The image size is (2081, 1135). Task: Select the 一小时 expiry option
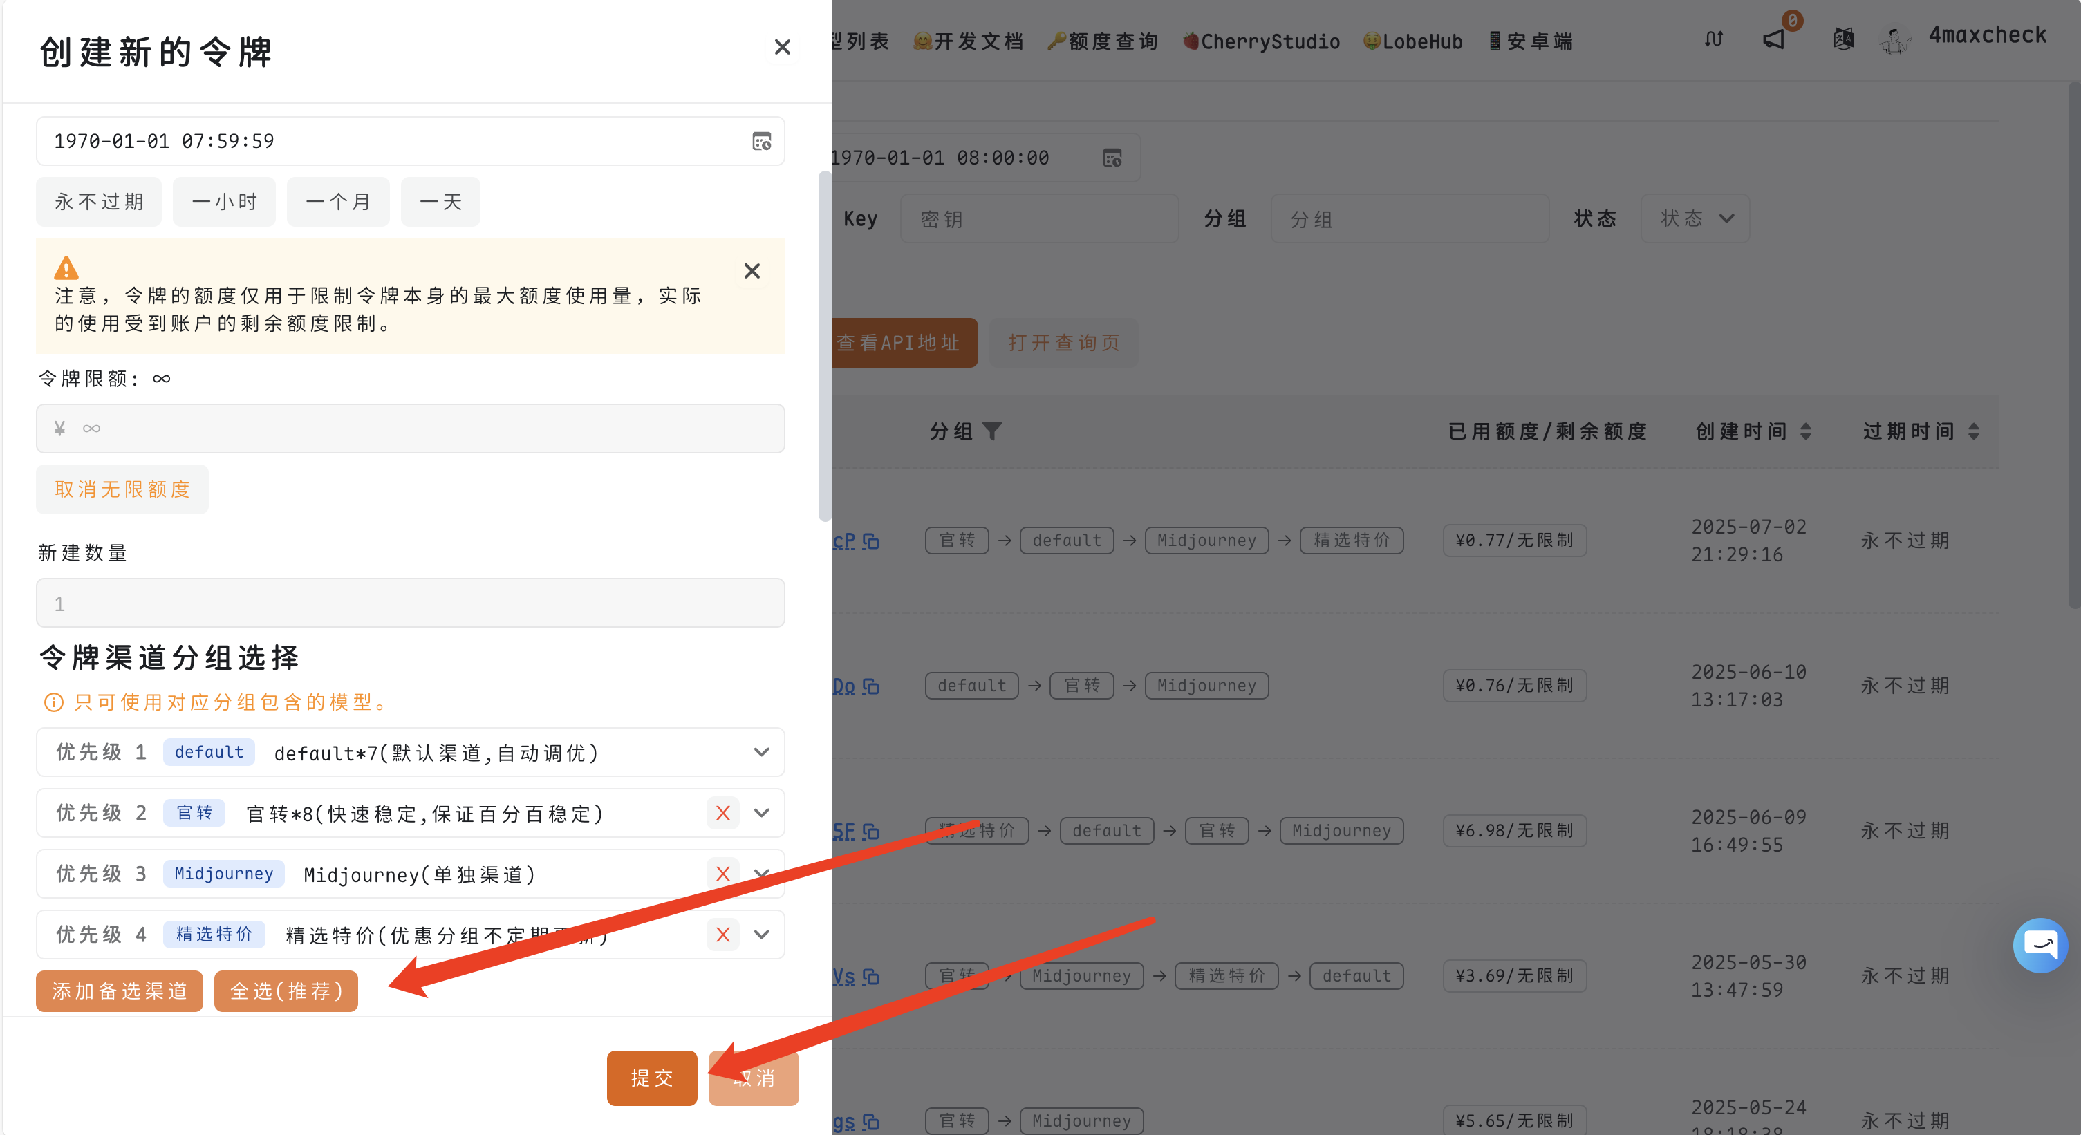pyautogui.click(x=224, y=202)
